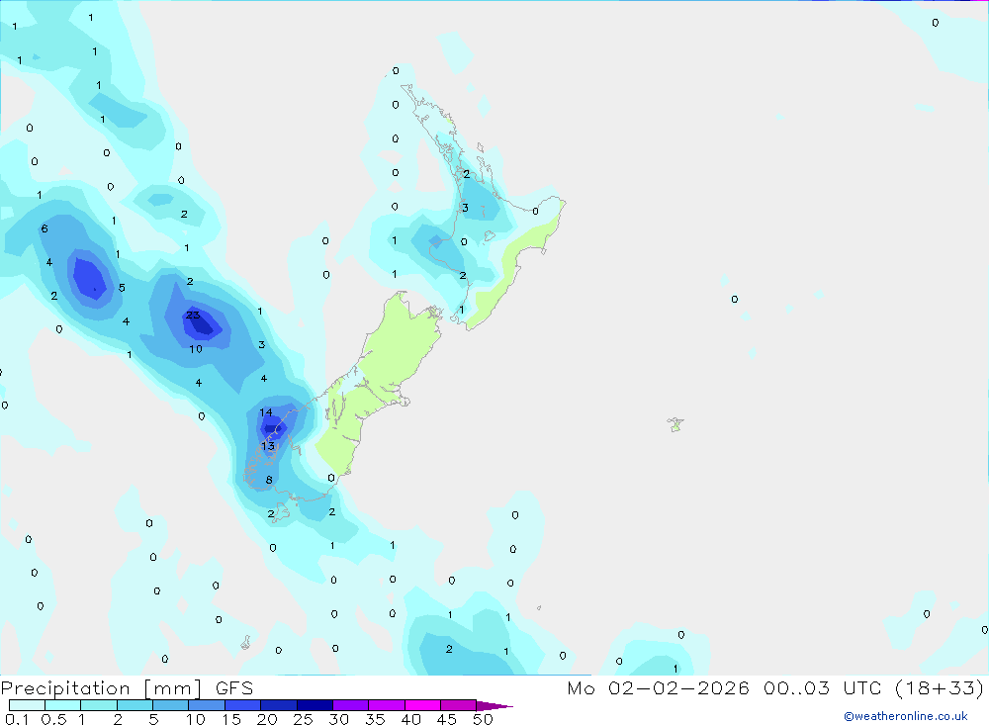Click the weatheronline.co.uk copyright link
The image size is (989, 725).
click(x=906, y=716)
